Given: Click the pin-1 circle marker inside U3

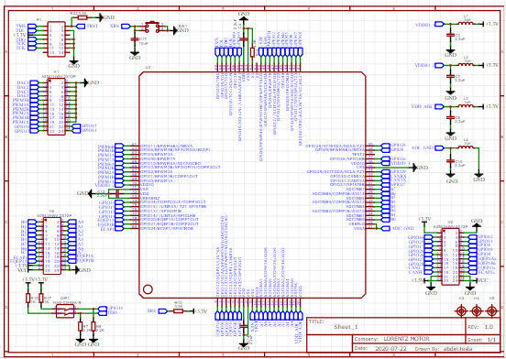Looking at the screenshot, I should point(148,289).
